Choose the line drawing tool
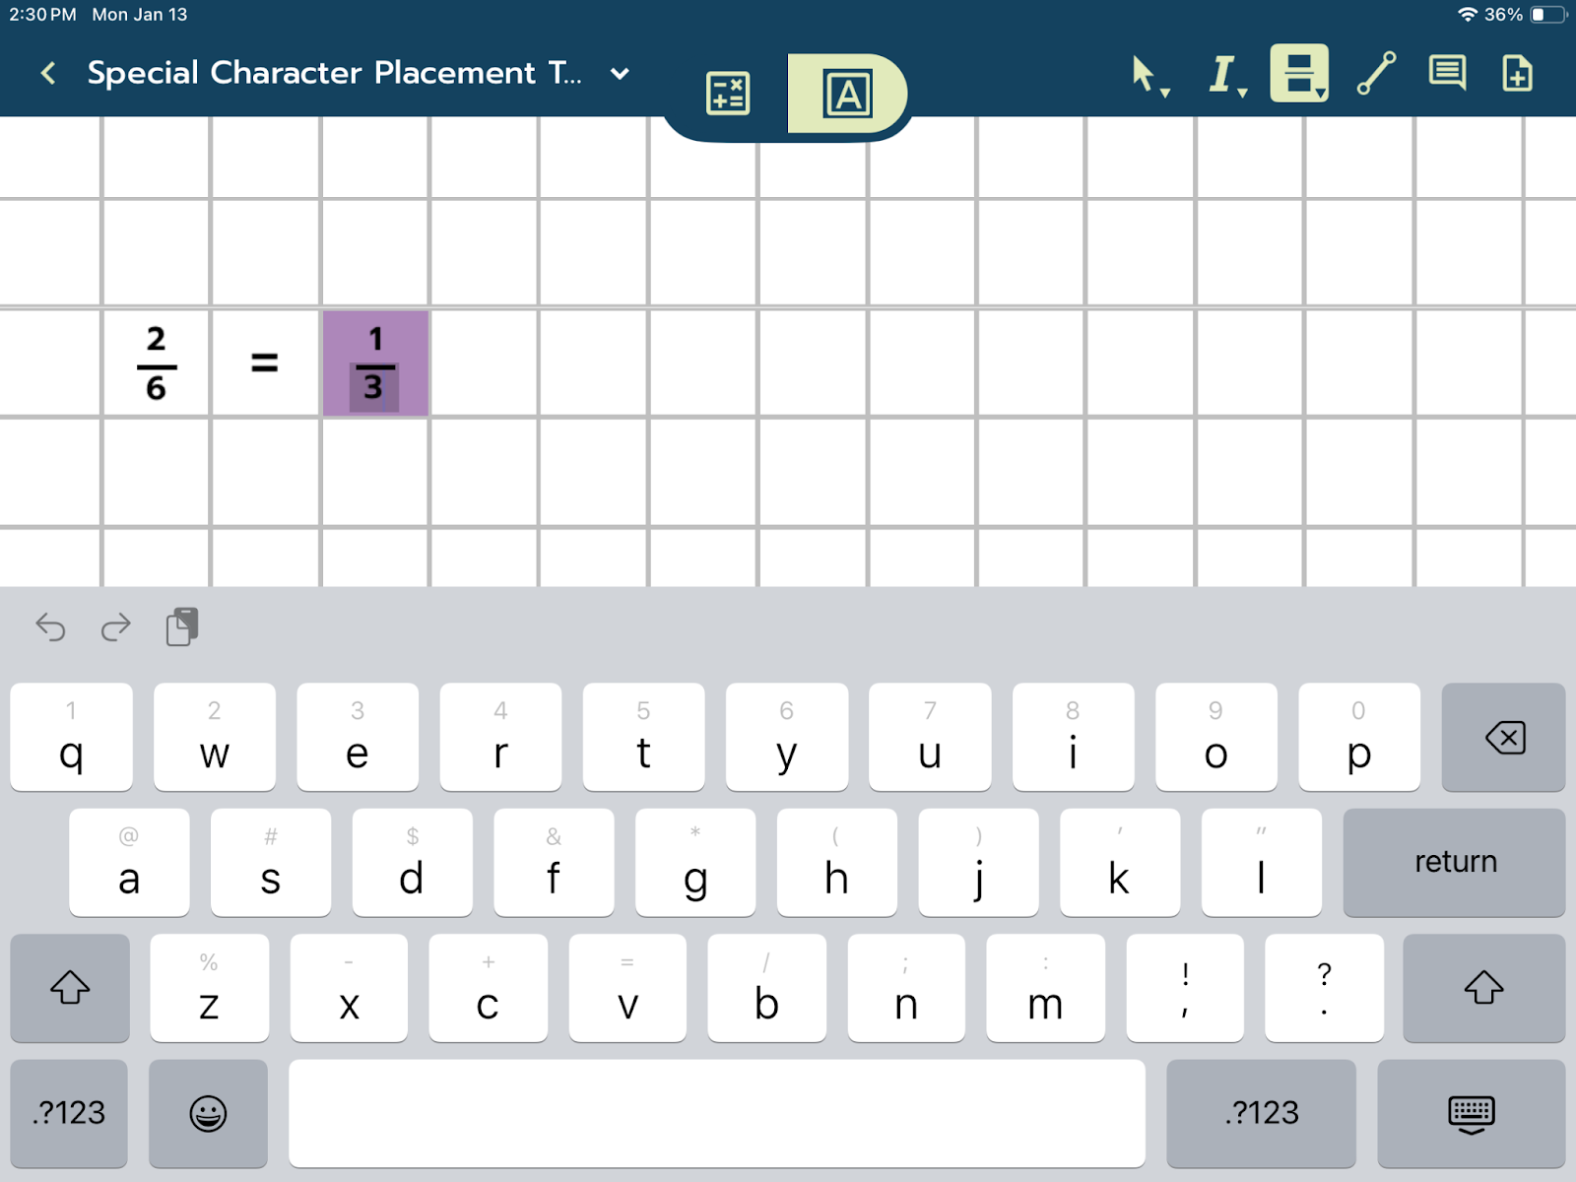The height and width of the screenshot is (1182, 1576). [x=1376, y=74]
